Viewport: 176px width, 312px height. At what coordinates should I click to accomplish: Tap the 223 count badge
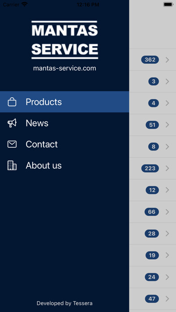150,169
